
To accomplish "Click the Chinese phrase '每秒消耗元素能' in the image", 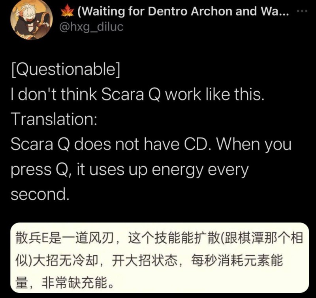I will pyautogui.click(x=237, y=260).
